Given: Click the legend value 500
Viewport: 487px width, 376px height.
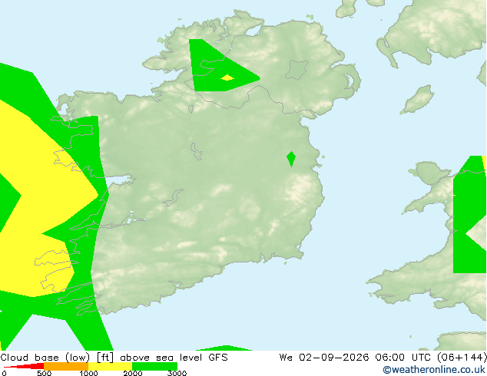Looking at the screenshot, I should (44, 373).
